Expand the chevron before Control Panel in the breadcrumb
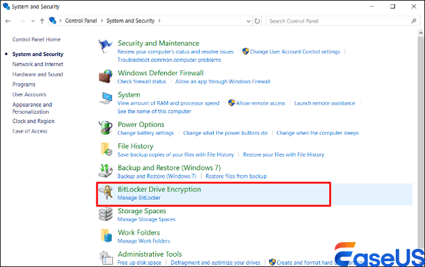Viewport: 425px width, 267px height. tap(60, 21)
